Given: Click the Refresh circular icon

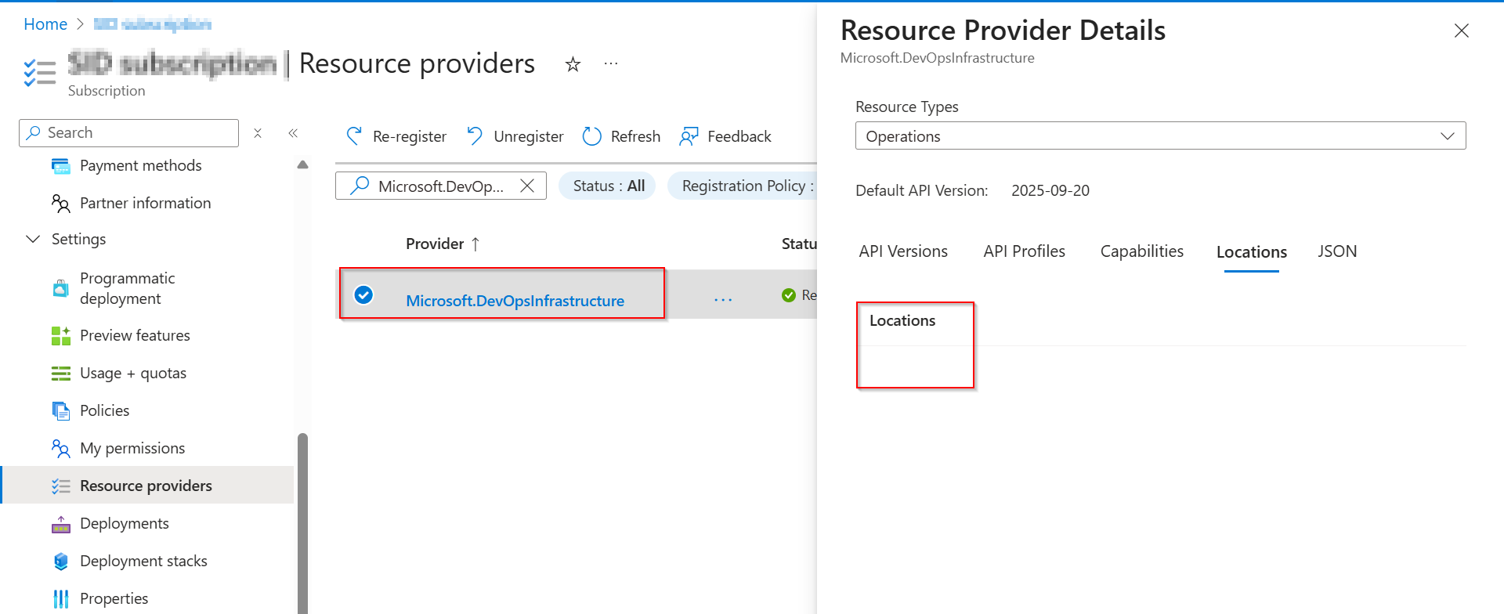Looking at the screenshot, I should tap(592, 136).
